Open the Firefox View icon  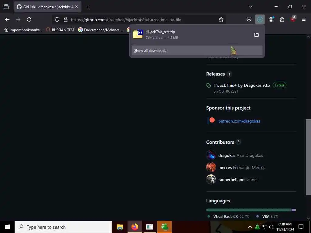click(6, 7)
